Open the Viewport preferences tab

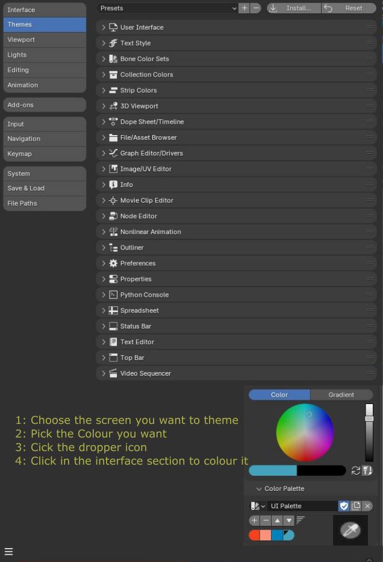pos(45,39)
